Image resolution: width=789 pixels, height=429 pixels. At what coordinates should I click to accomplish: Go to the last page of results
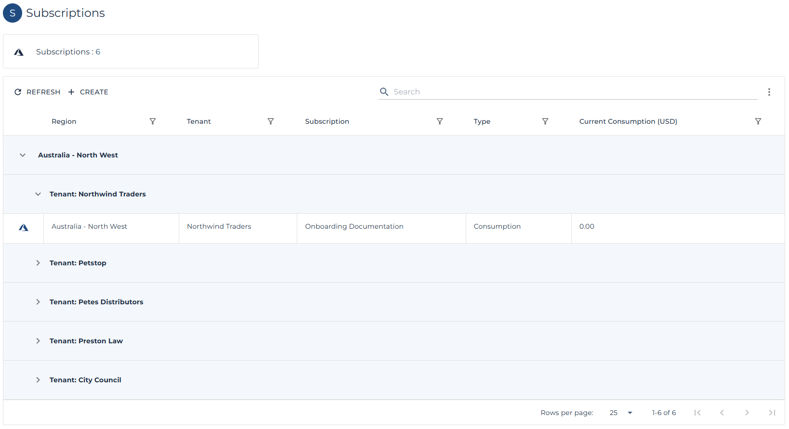[x=772, y=413]
